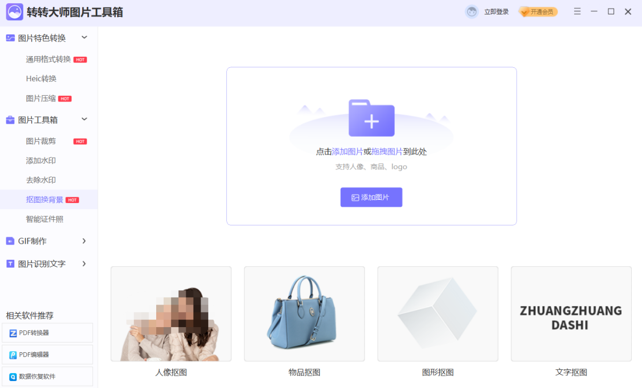Click 立即登录 to sign in
Screen dimensions: 642x388
(x=496, y=12)
